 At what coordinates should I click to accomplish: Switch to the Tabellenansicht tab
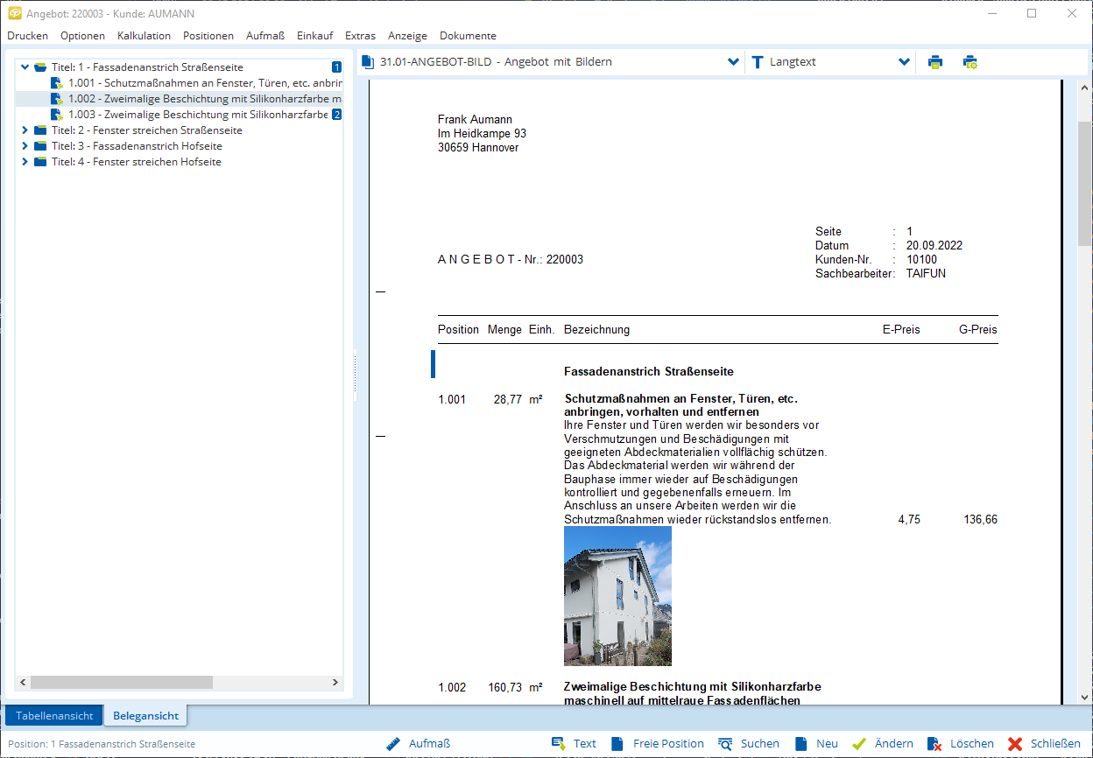(54, 716)
